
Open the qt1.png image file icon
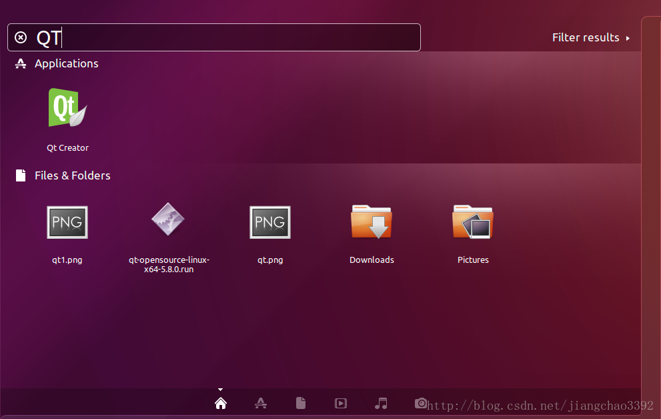[x=67, y=222]
